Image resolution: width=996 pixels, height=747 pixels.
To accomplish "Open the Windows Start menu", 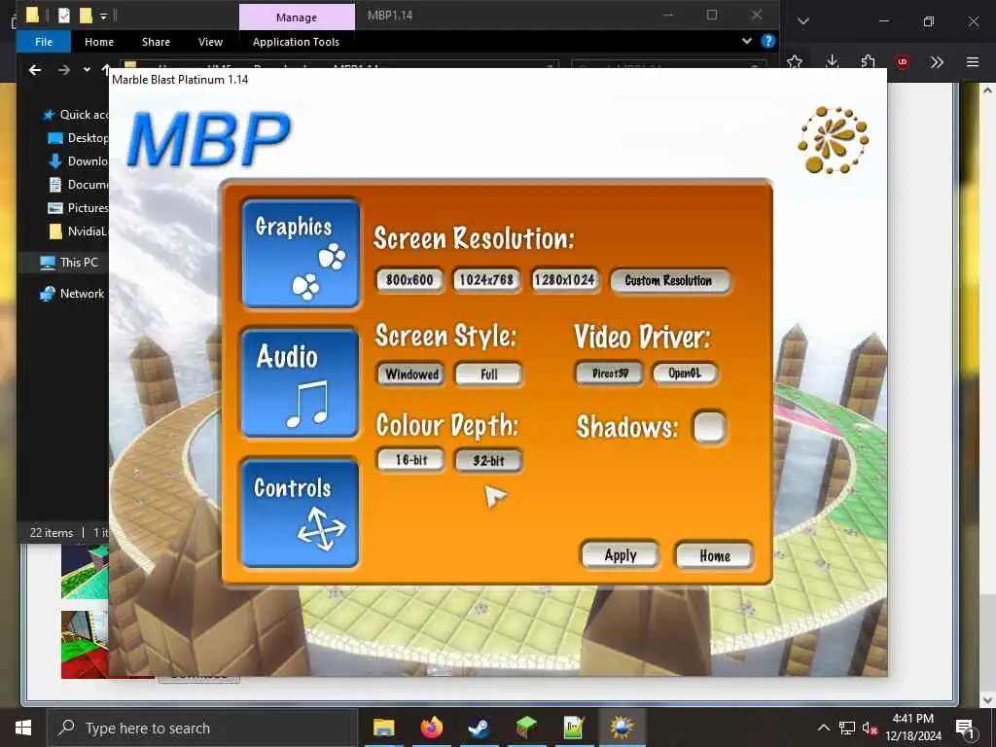I will pyautogui.click(x=23, y=728).
